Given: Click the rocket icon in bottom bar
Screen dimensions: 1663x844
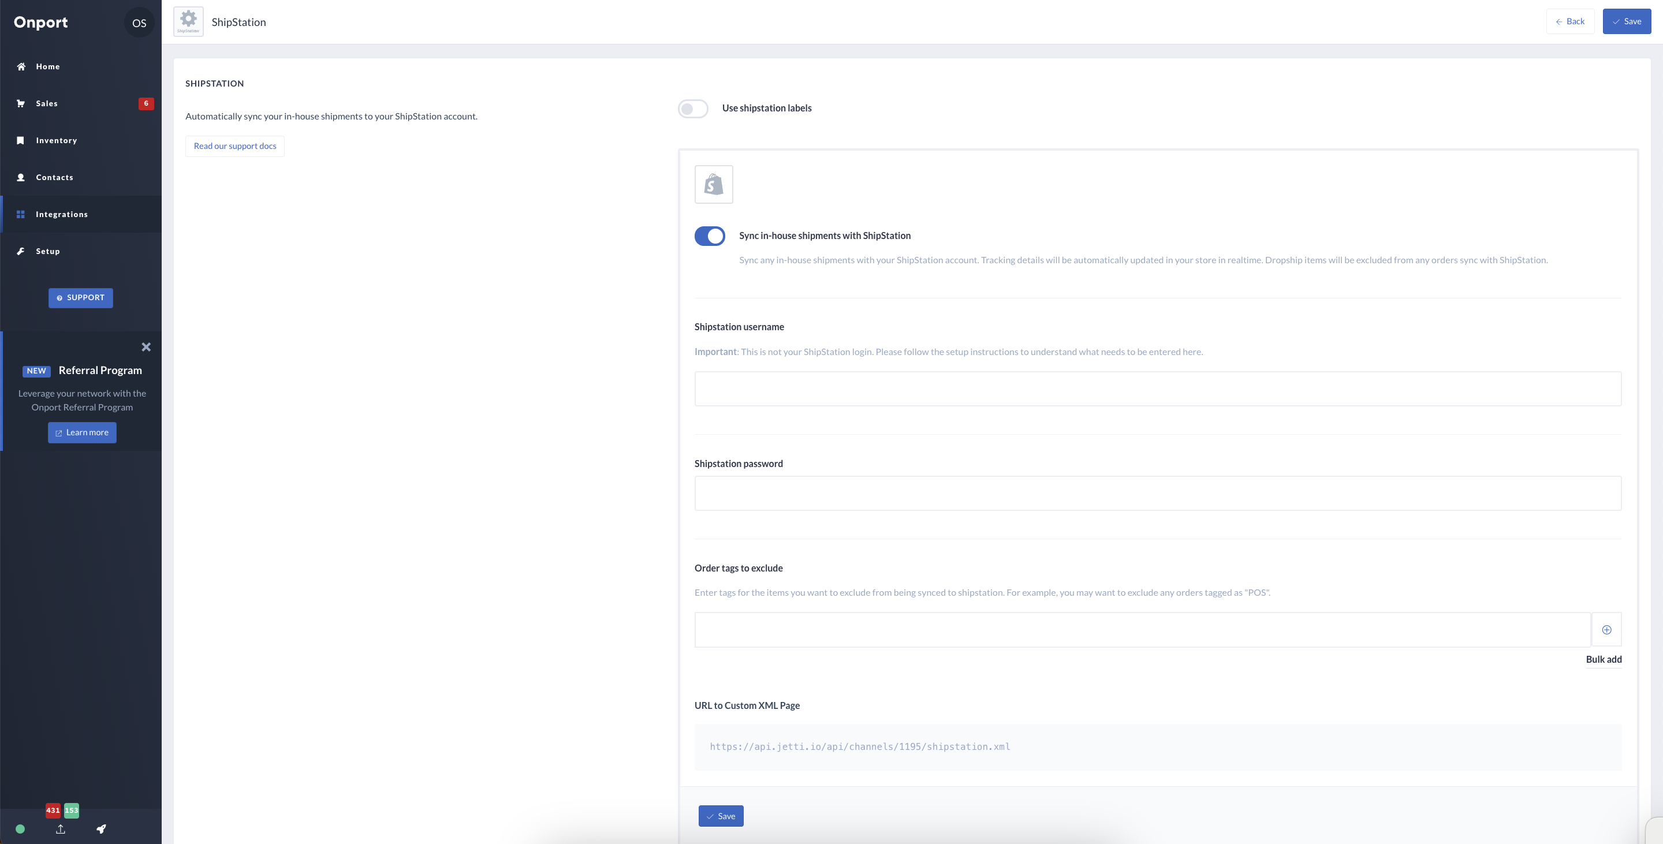Looking at the screenshot, I should (x=102, y=829).
